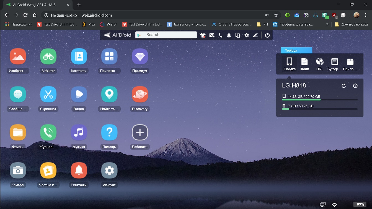Show LG-H818 device info details
372x209 pixels.
point(355,86)
